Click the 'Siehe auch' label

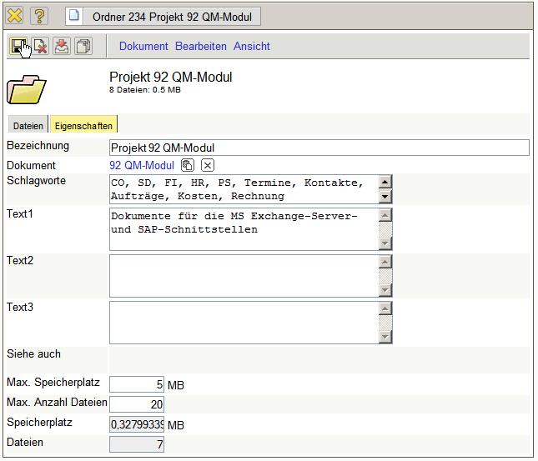click(33, 353)
